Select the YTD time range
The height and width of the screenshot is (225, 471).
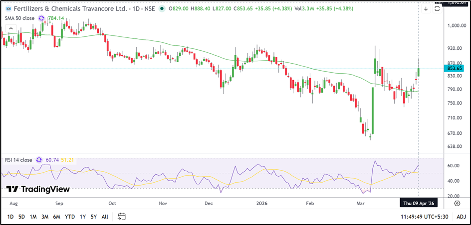(69, 217)
